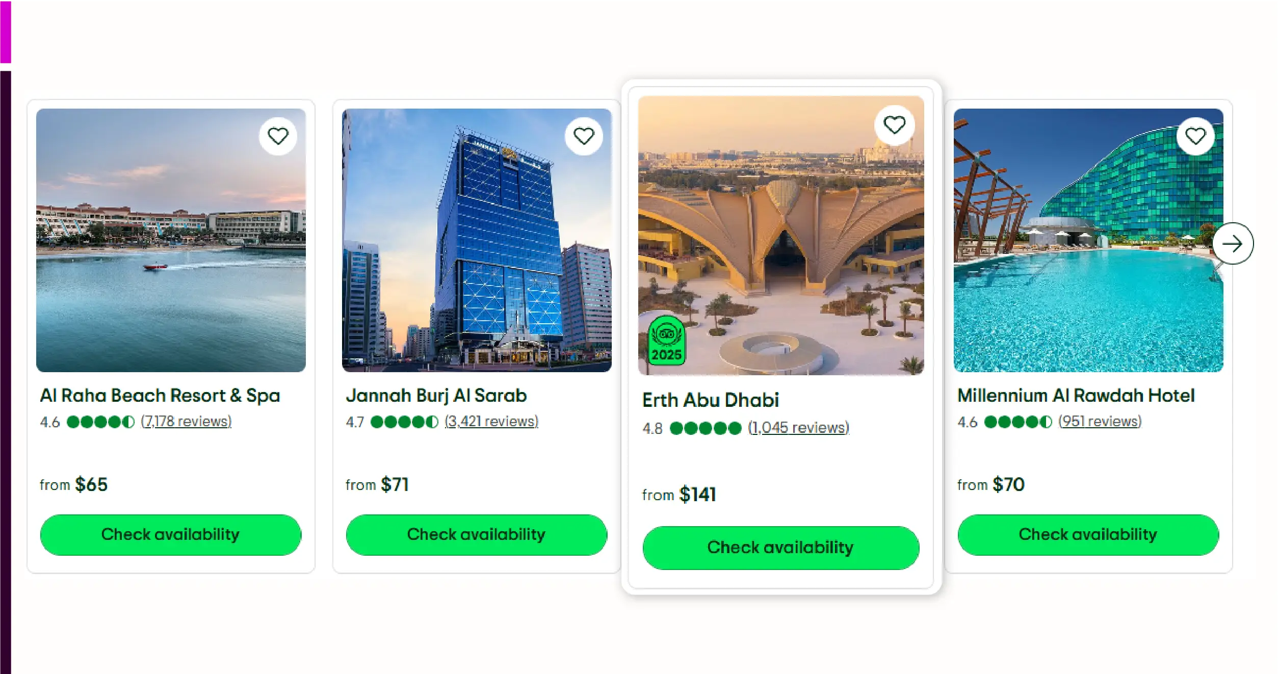The image size is (1278, 674).
Task: Favorite Jannah Burj Al Sarab heart icon
Action: point(584,136)
